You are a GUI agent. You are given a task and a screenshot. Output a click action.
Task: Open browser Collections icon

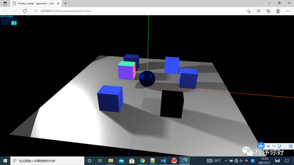268,11
